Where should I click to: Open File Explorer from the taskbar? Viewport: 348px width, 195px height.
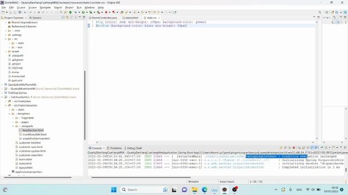coord(195,190)
